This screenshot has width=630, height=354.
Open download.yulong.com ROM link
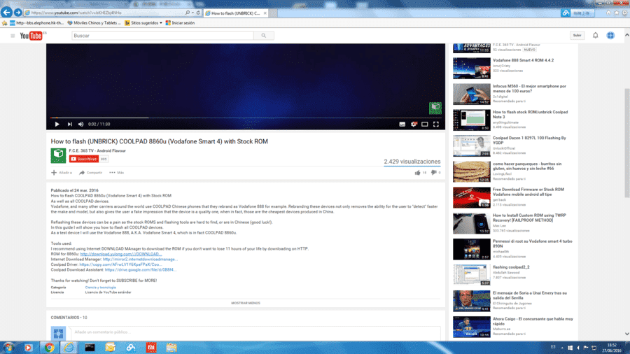[x=121, y=254]
